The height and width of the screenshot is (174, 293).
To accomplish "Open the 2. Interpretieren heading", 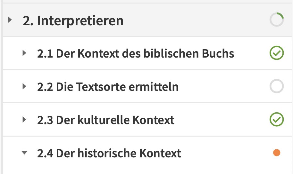I will 73,20.
